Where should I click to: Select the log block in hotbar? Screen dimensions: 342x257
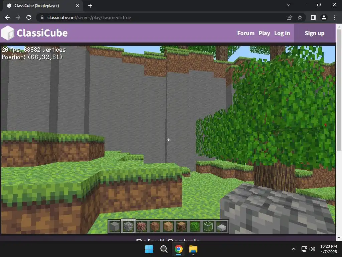181,227
